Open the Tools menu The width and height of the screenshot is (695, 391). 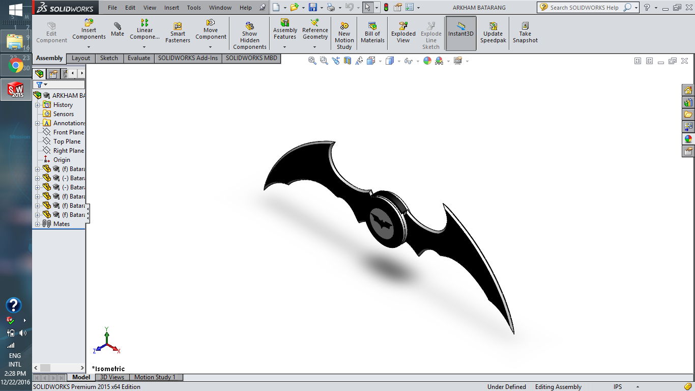tap(194, 8)
